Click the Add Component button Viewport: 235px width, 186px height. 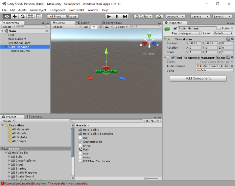click(x=198, y=79)
